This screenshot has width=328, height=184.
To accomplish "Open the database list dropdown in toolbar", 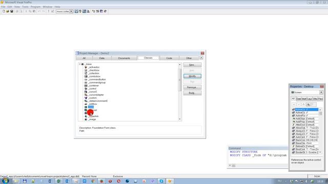I will pos(71,11).
